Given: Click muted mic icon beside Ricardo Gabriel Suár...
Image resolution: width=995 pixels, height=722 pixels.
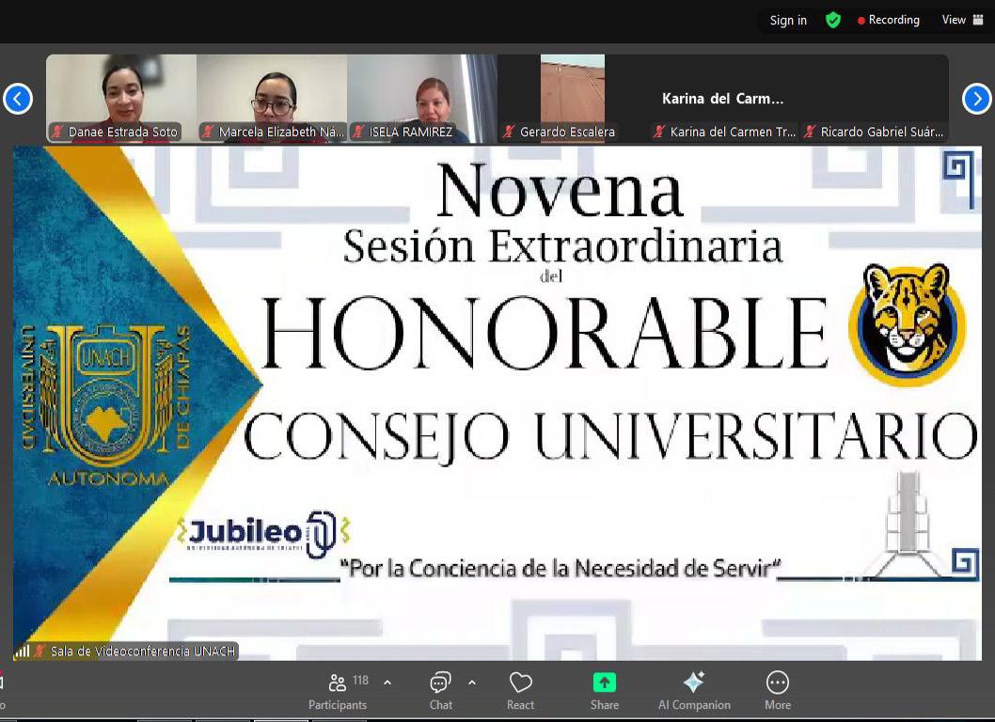Looking at the screenshot, I should click(810, 132).
